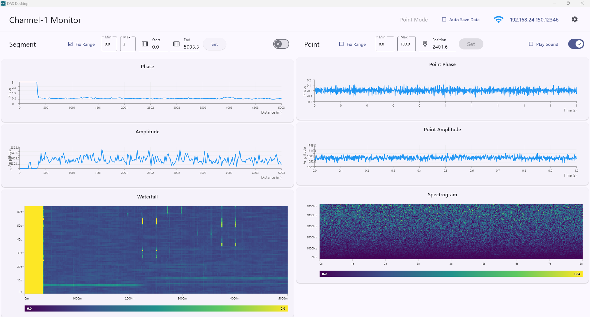
Task: Disable the Point panel toggle switch
Action: click(576, 44)
